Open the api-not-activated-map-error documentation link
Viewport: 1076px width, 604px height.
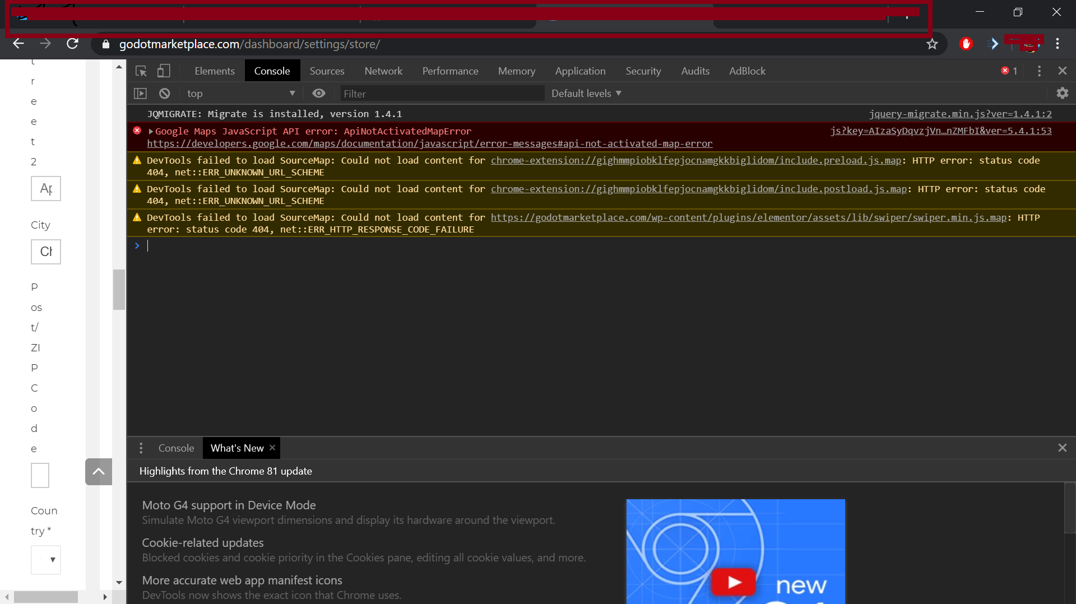(429, 143)
